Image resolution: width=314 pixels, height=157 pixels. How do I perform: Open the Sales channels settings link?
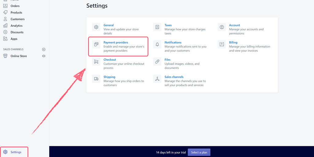[174, 77]
